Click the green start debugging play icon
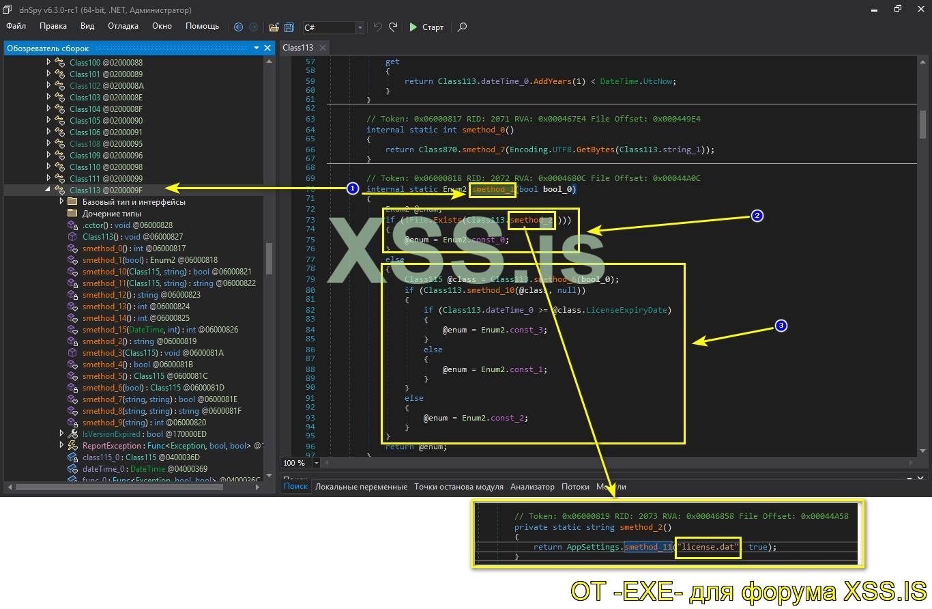This screenshot has width=932, height=609. [x=413, y=27]
